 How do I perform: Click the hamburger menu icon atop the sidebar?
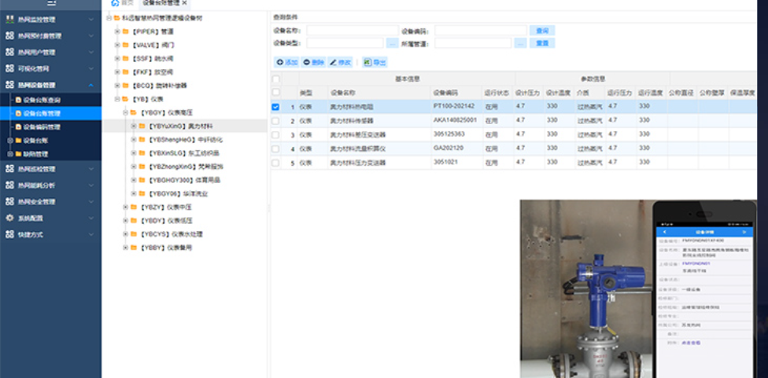coord(50,4)
